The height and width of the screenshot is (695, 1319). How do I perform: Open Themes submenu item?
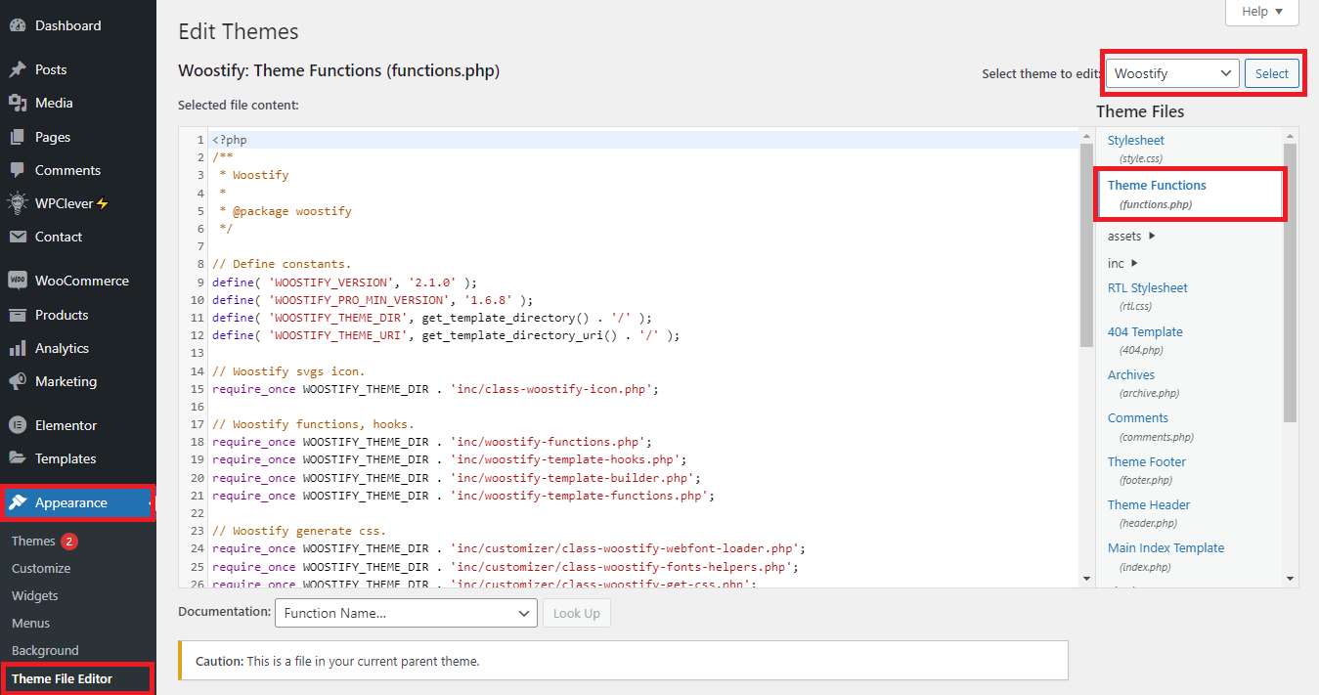pos(33,541)
